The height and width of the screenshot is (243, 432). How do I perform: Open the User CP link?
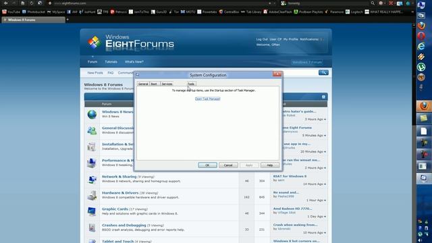pos(275,39)
